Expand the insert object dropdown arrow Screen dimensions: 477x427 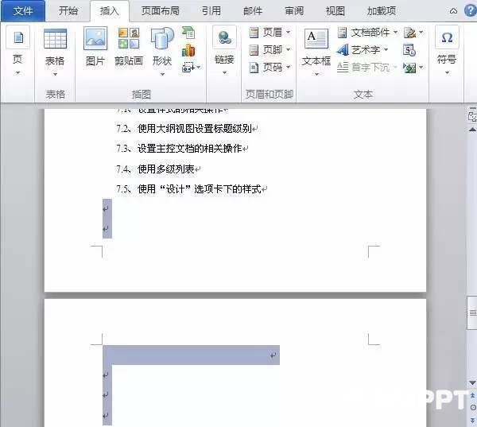pyautogui.click(x=421, y=67)
